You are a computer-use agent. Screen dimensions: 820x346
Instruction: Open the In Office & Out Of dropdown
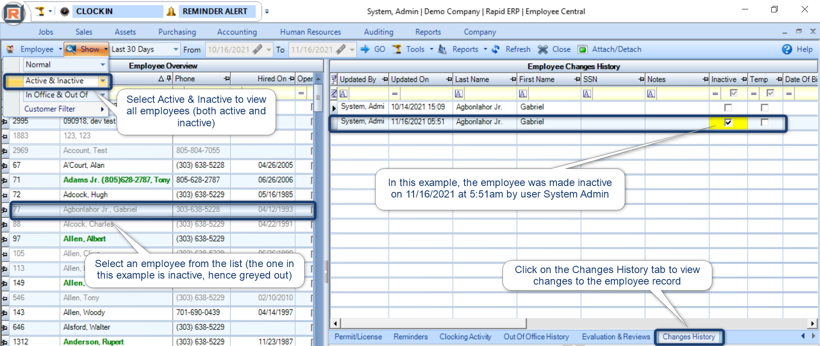coord(103,95)
